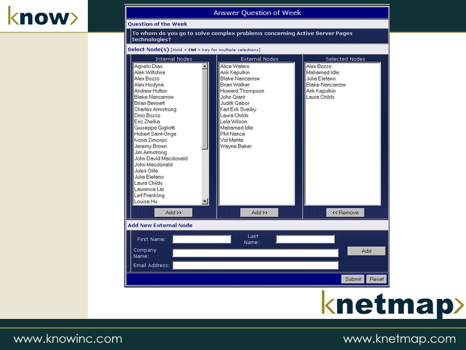Select Mahamed Idle in Selected Nodes list

(x=322, y=72)
